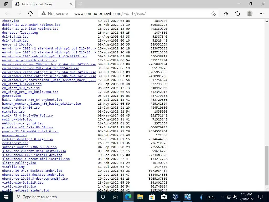
Task: Open dos-boot-floppy.img link
Action: tap(20, 33)
